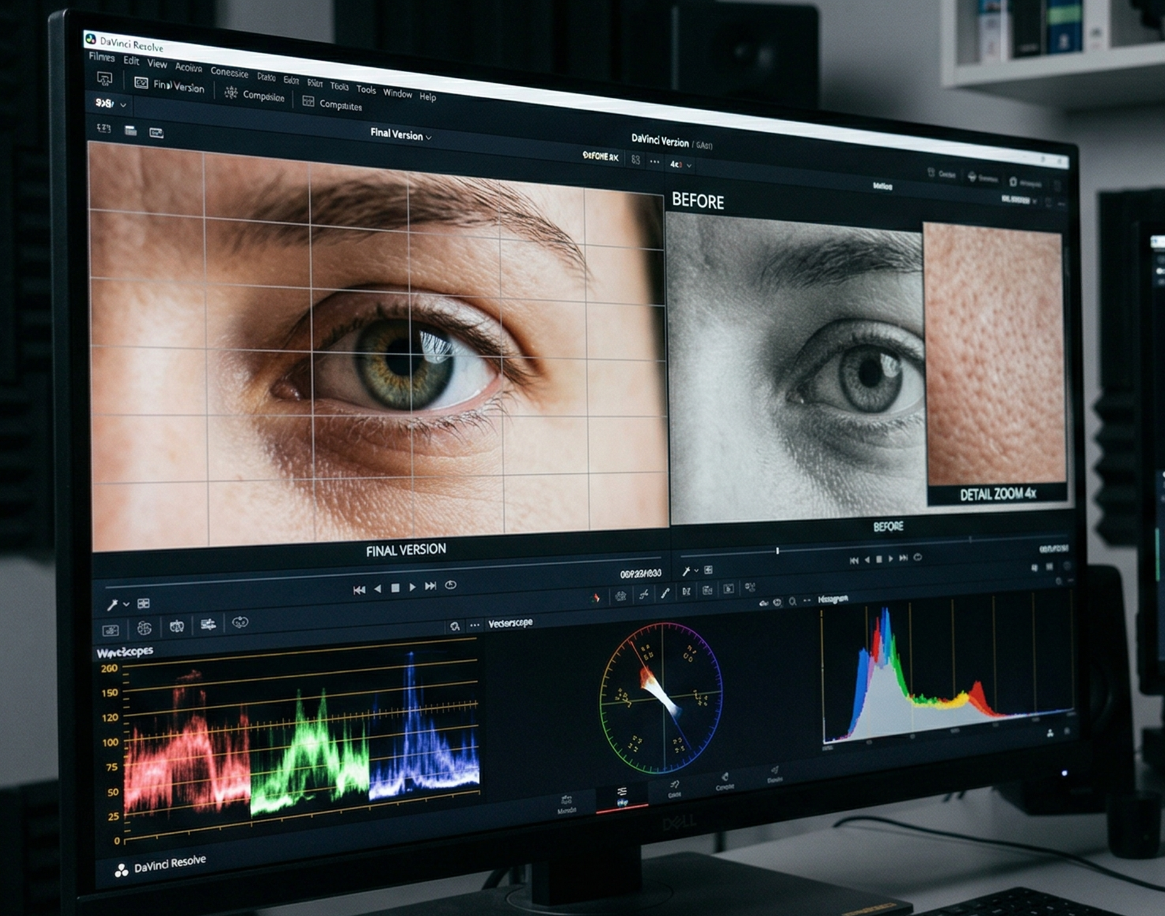The image size is (1165, 916).
Task: Click the grid layout icon beside wand tool
Action: coord(144,603)
